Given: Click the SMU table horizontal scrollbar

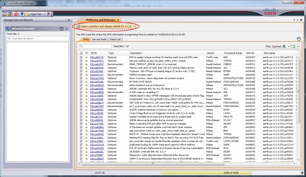Looking at the screenshot, I should click(x=153, y=164).
